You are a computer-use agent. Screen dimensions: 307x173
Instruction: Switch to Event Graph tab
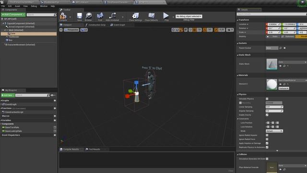coord(118,25)
